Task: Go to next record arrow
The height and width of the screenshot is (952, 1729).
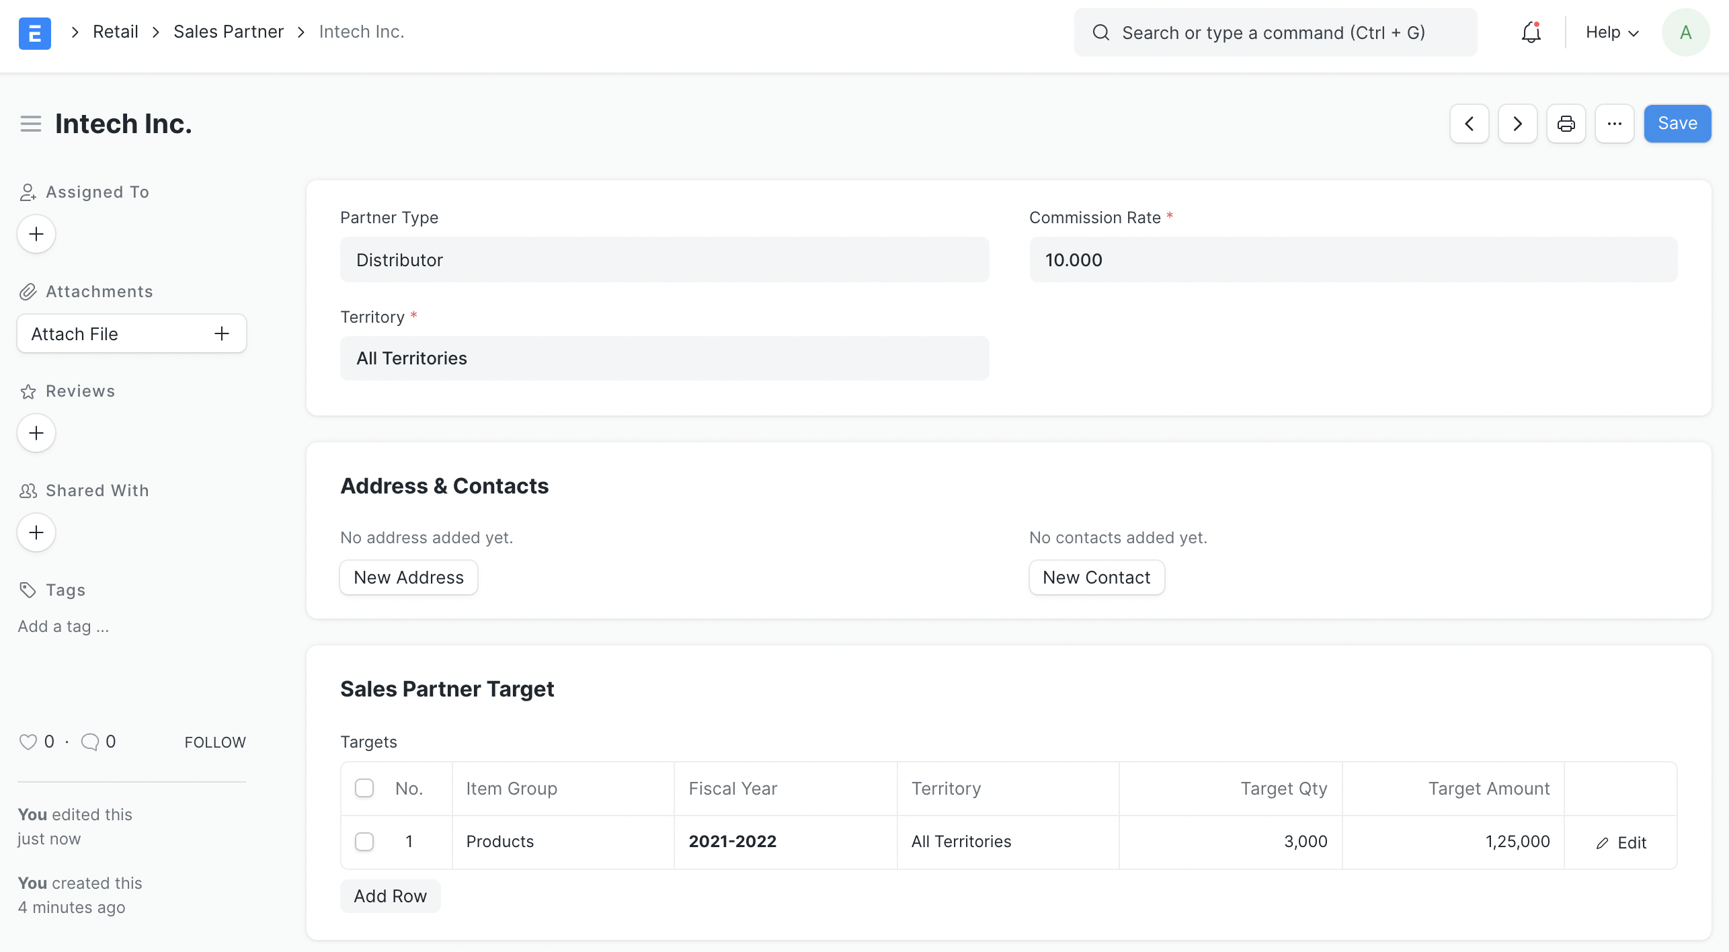Action: (1517, 124)
